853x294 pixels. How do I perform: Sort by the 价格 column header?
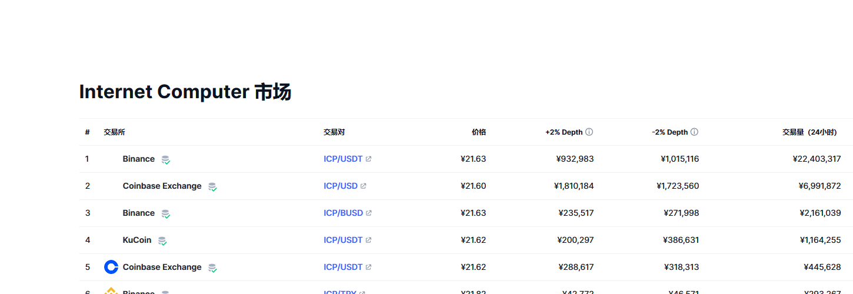click(x=479, y=132)
